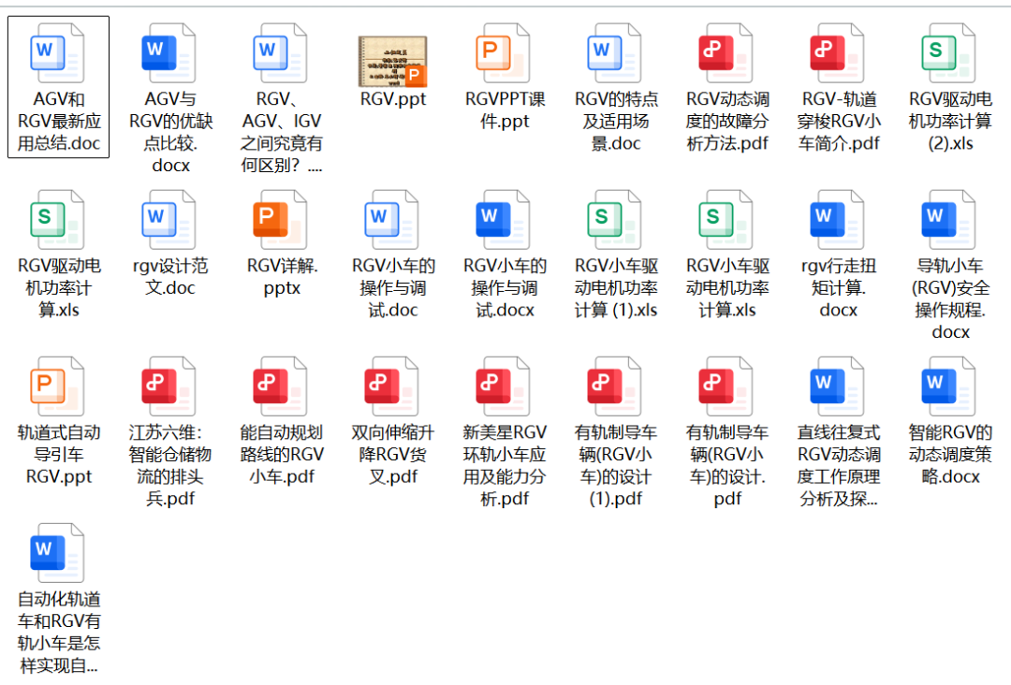The image size is (1011, 685).
Task: Click the 自动化轨道车和RGV有轨小车 document icon
Action: pyautogui.click(x=57, y=554)
